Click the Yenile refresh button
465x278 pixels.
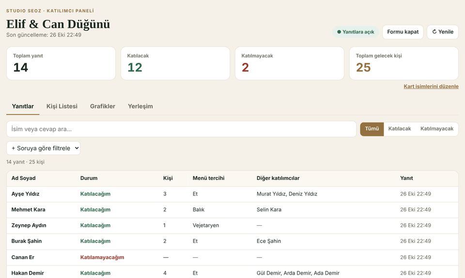(x=442, y=32)
